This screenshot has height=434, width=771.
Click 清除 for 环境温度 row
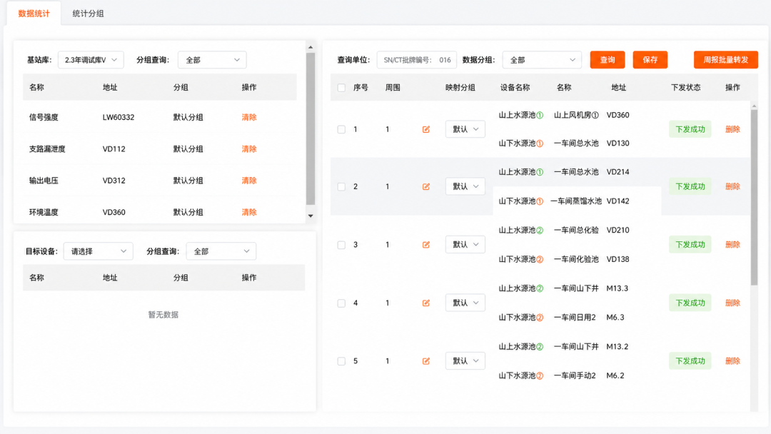tap(249, 212)
